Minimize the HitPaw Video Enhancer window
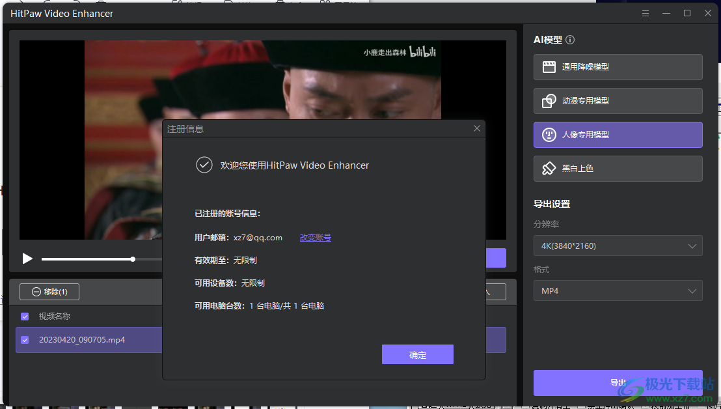721x409 pixels. [x=666, y=13]
